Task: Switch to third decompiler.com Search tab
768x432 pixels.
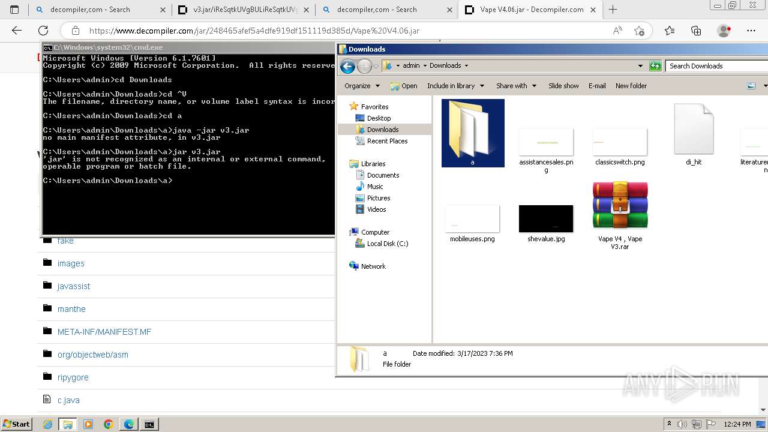Action: (x=386, y=10)
